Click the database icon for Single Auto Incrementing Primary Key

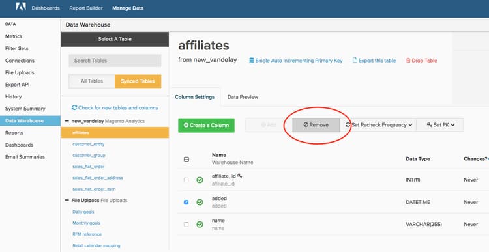[x=252, y=61]
